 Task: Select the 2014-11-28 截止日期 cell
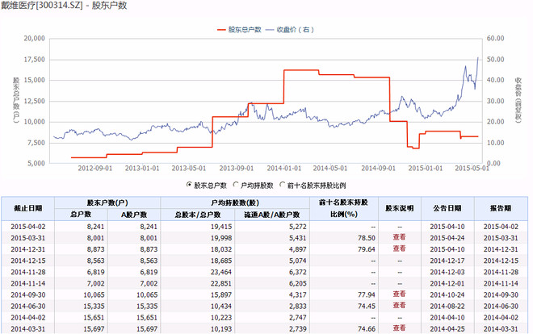pos(28,272)
